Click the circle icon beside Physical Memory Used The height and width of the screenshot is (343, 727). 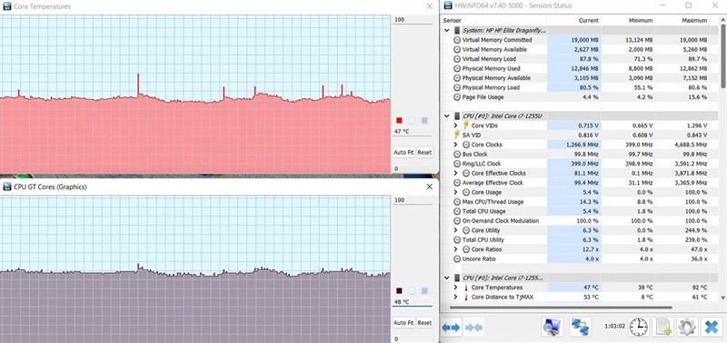pos(457,68)
